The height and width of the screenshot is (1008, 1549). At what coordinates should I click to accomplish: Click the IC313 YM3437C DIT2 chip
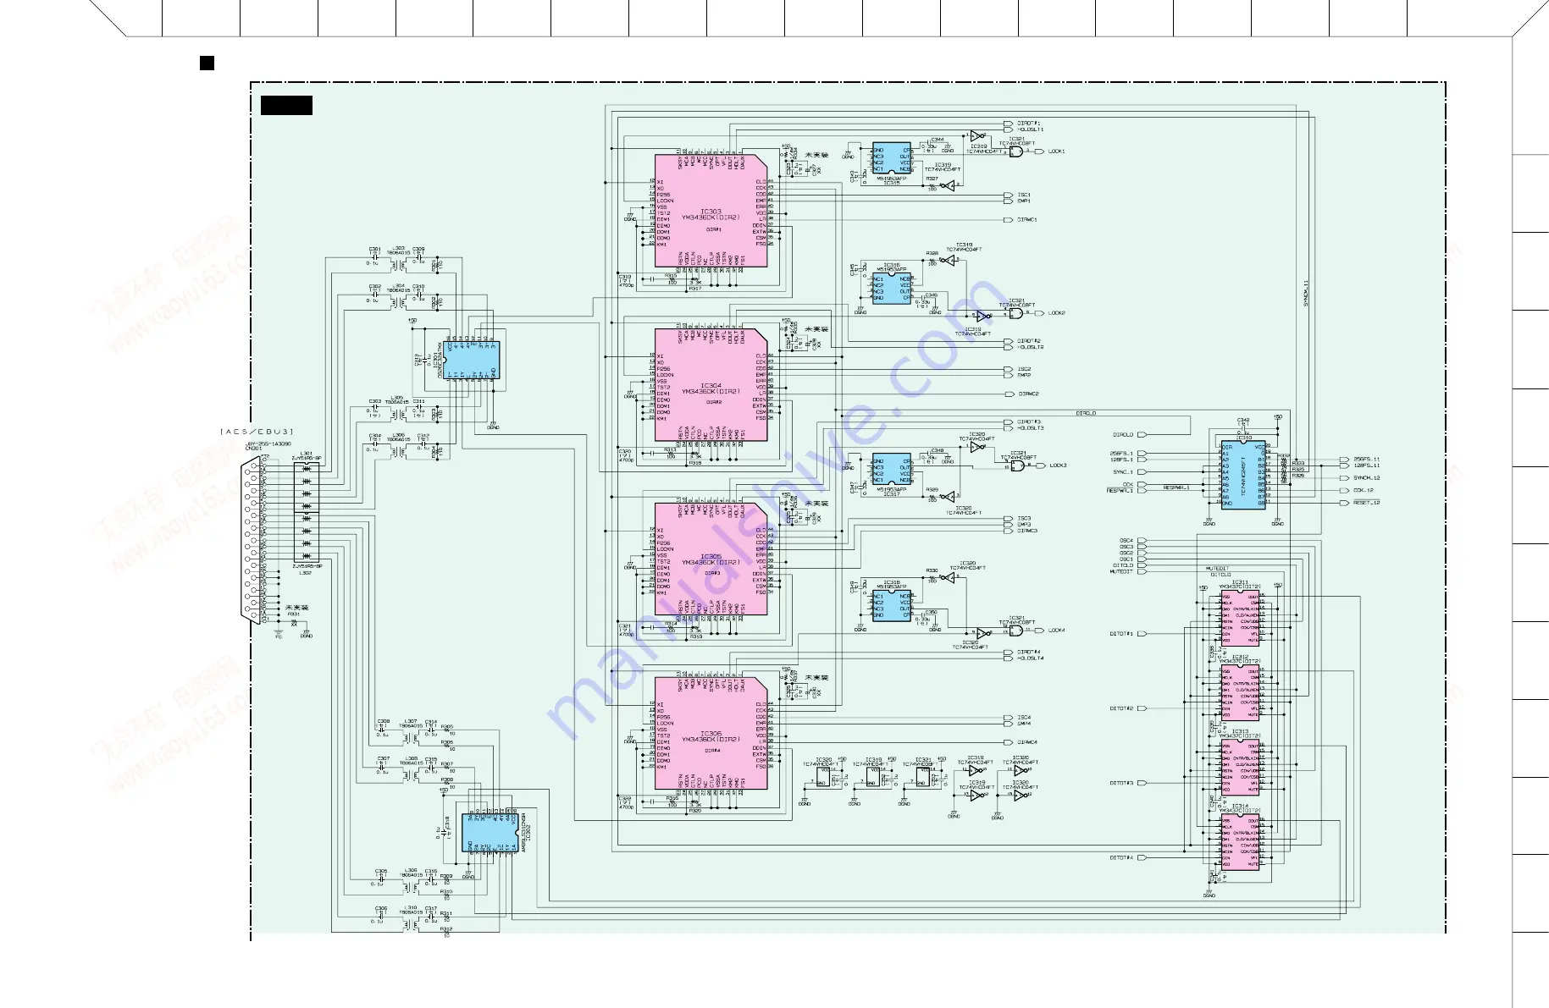[x=1240, y=768]
